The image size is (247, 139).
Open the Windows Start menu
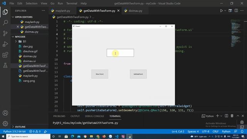click(x=3, y=136)
